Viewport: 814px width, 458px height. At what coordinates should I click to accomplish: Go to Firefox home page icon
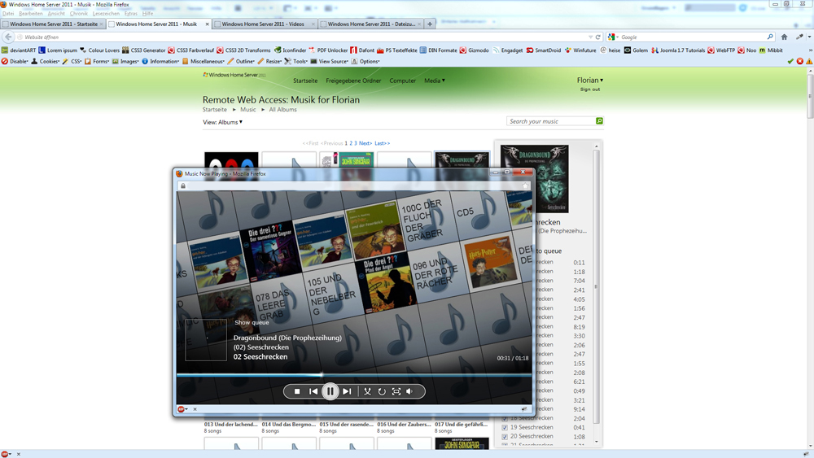(785, 37)
